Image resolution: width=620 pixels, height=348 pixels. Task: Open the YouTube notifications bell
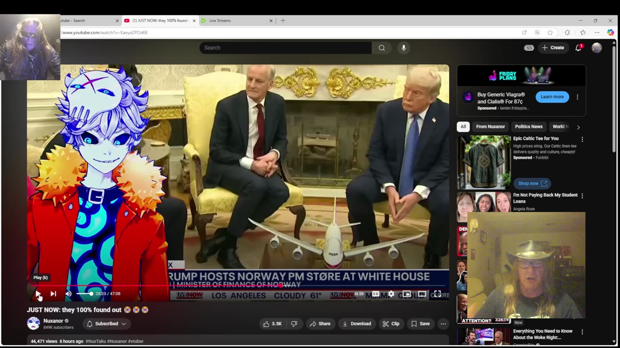pyautogui.click(x=578, y=48)
